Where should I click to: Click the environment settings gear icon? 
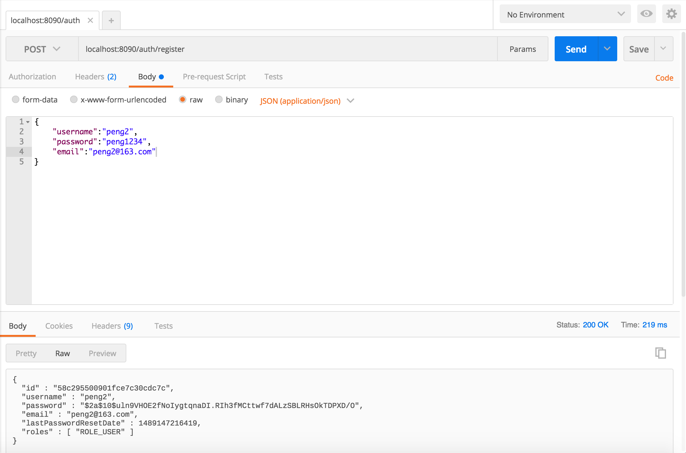[671, 14]
